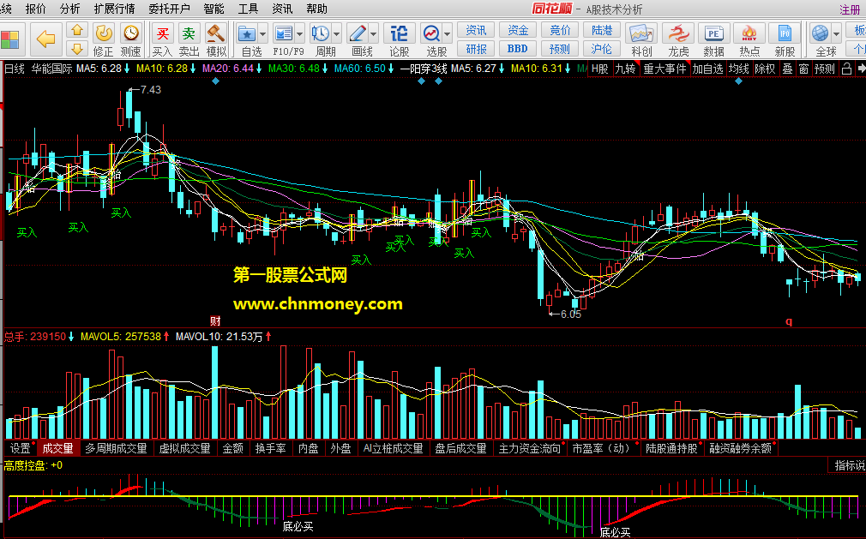The height and width of the screenshot is (539, 866).
Task: Click the 竞价 toolbar button
Action: [560, 30]
